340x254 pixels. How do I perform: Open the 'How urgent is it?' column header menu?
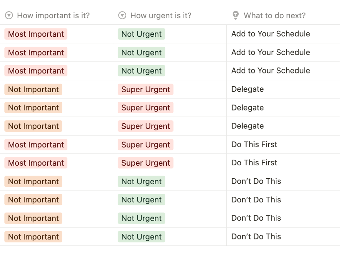170,15
